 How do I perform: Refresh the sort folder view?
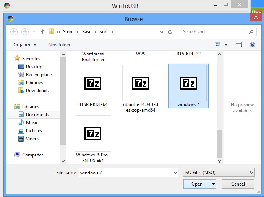[x=170, y=32]
